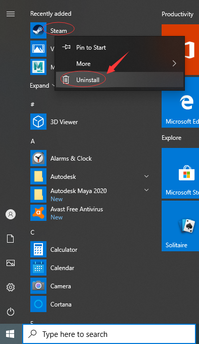Click the C letter group header
Viewport: 199px width, 344px height.
pyautogui.click(x=33, y=233)
